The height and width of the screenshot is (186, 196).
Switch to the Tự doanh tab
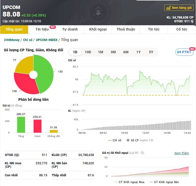point(70,29)
